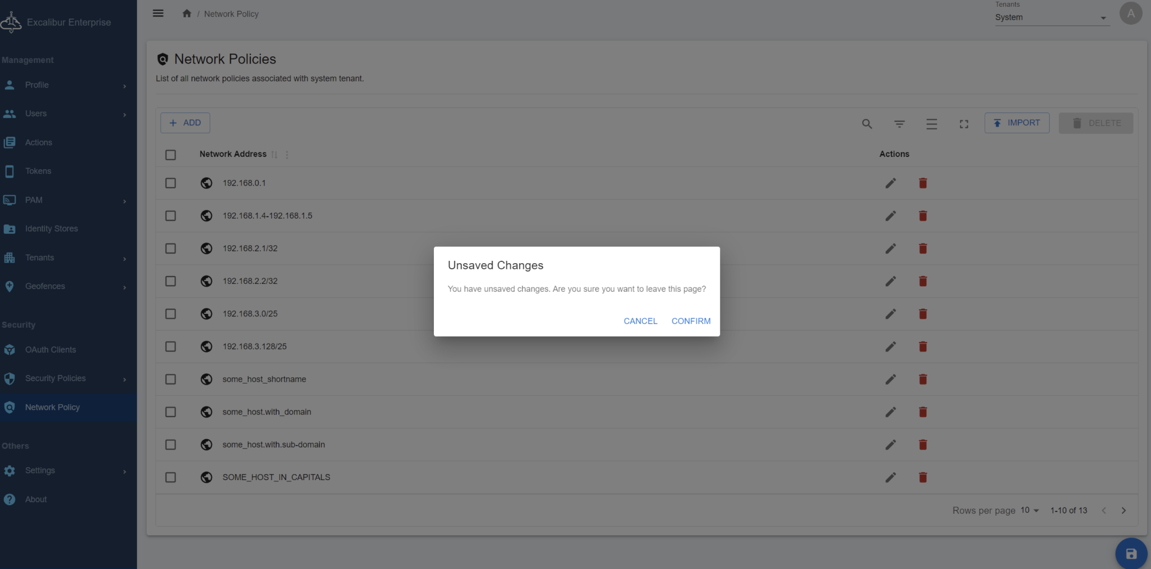Screen dimensions: 1151x569
Task: Check the 192.168.1.4-192.168.1.5 row checkbox
Action: click(170, 216)
